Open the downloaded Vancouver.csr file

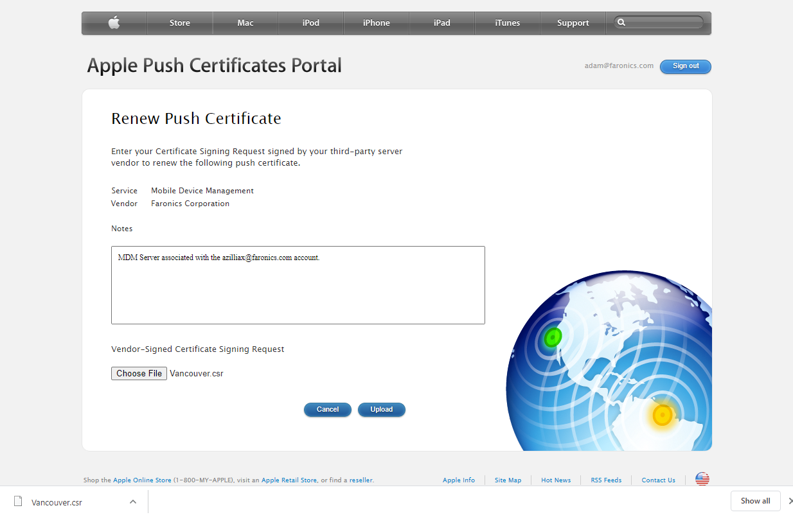point(57,502)
